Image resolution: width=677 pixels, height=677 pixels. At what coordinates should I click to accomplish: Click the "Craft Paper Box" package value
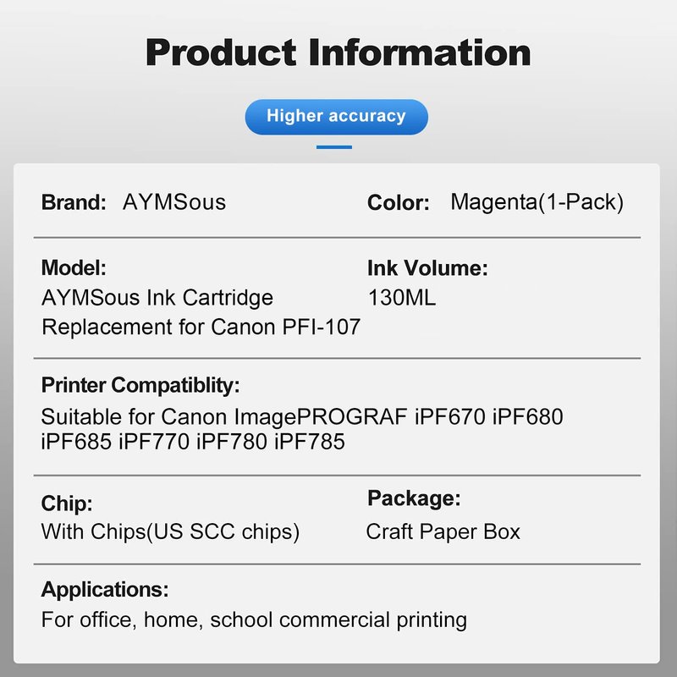443,532
